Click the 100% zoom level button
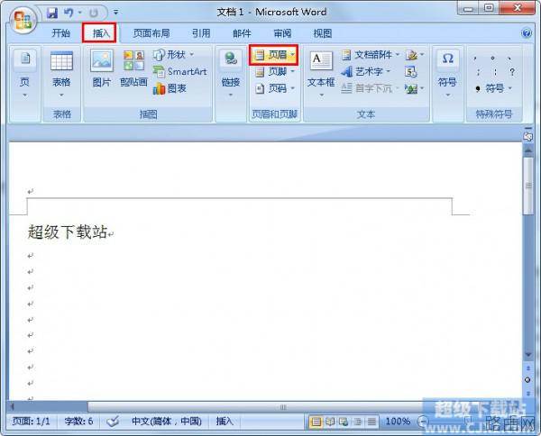The image size is (541, 436). (398, 422)
